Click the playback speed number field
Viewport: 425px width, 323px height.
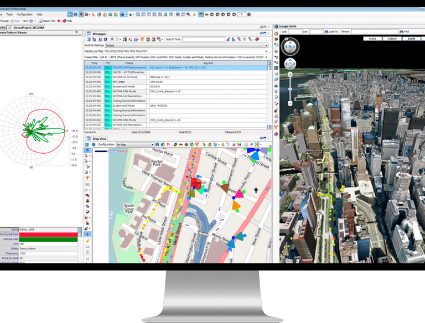pos(241,14)
